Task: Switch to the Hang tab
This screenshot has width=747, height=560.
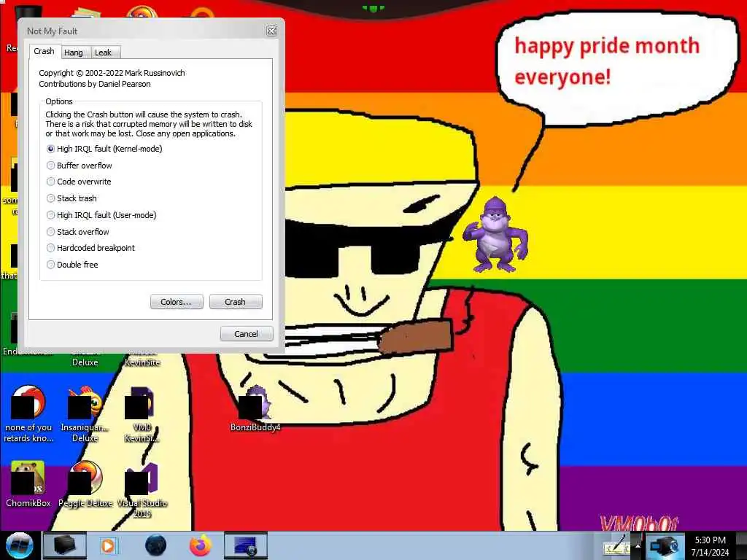Action: coord(74,52)
